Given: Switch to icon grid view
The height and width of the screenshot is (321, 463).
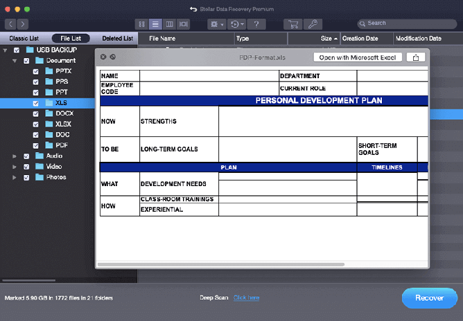Looking at the screenshot, I should tap(143, 24).
